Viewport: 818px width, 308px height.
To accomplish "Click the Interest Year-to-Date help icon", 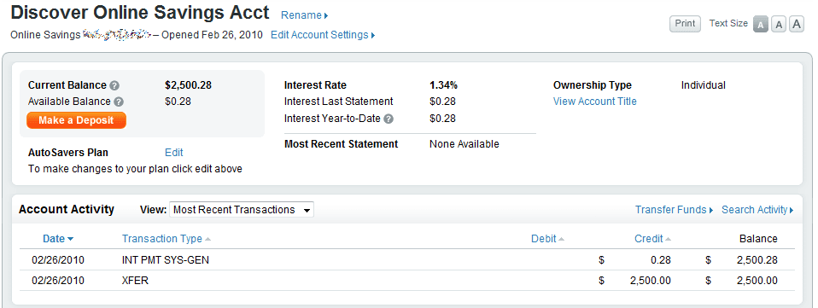I will click(x=389, y=119).
